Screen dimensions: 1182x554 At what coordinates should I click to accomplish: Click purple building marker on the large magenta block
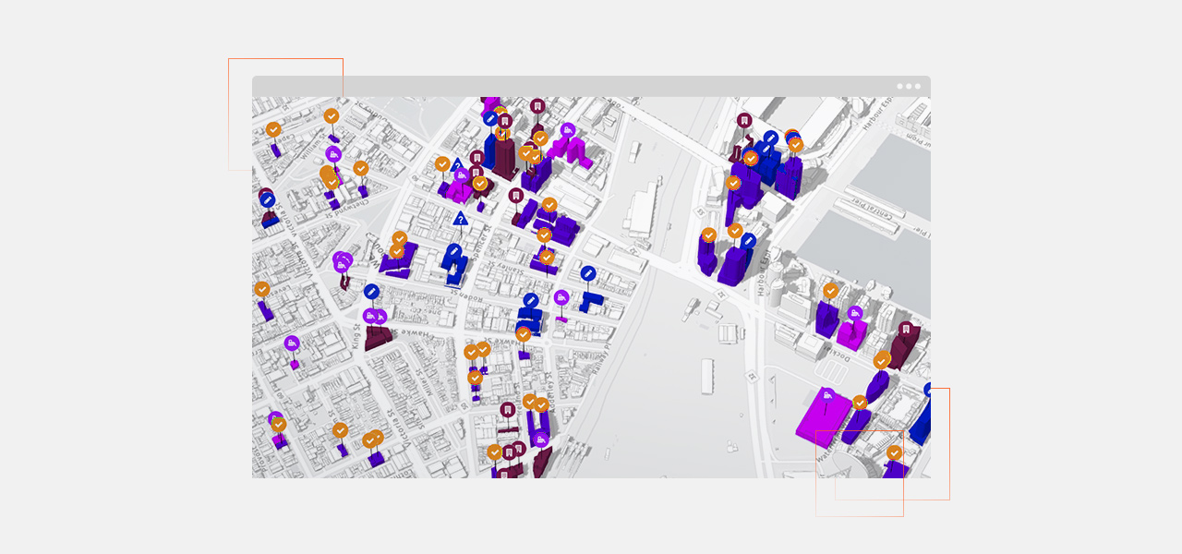(x=828, y=395)
